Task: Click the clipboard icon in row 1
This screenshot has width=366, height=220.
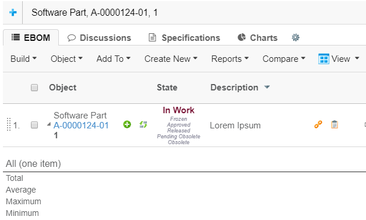Action: pos(335,124)
